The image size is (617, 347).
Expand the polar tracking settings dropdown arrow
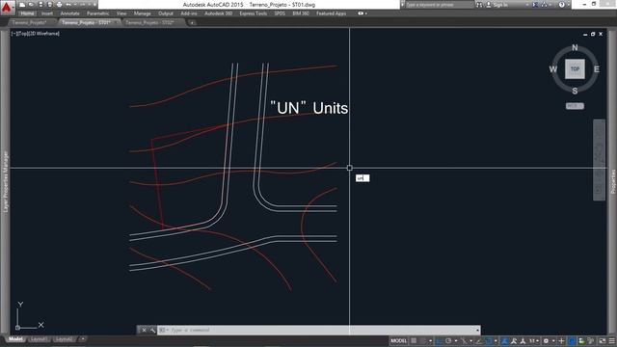click(x=456, y=340)
